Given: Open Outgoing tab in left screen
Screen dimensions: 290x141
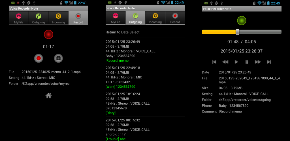Looking at the screenshot, I should coord(39,18).
